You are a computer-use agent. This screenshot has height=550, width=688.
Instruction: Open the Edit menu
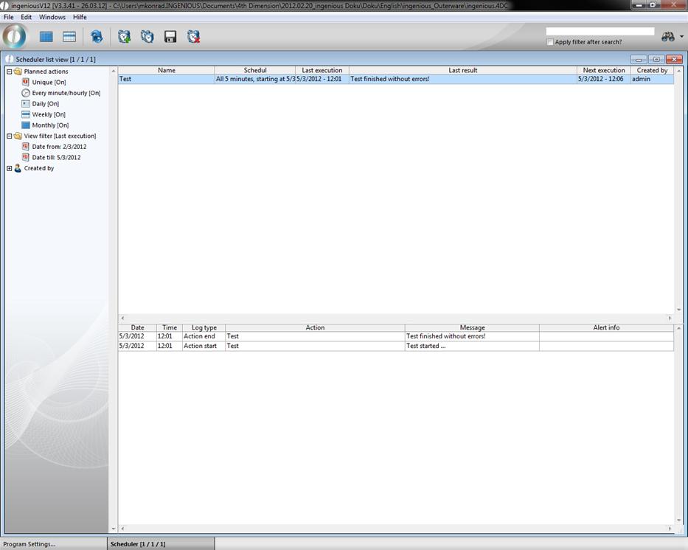(27, 17)
